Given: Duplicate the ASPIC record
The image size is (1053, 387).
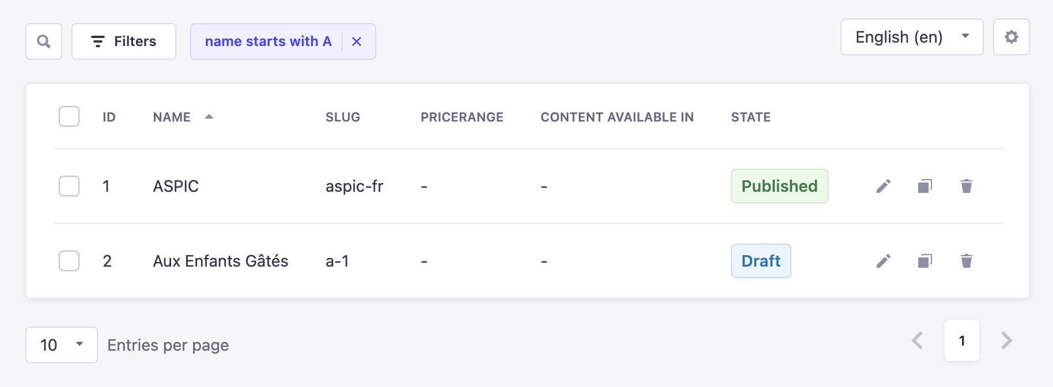Looking at the screenshot, I should tap(925, 186).
